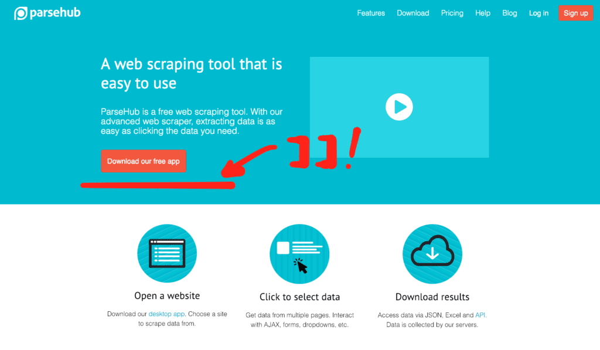Viewport: 600px width, 350px height.
Task: Click the ParseHub logo
Action: pyautogui.click(x=47, y=13)
